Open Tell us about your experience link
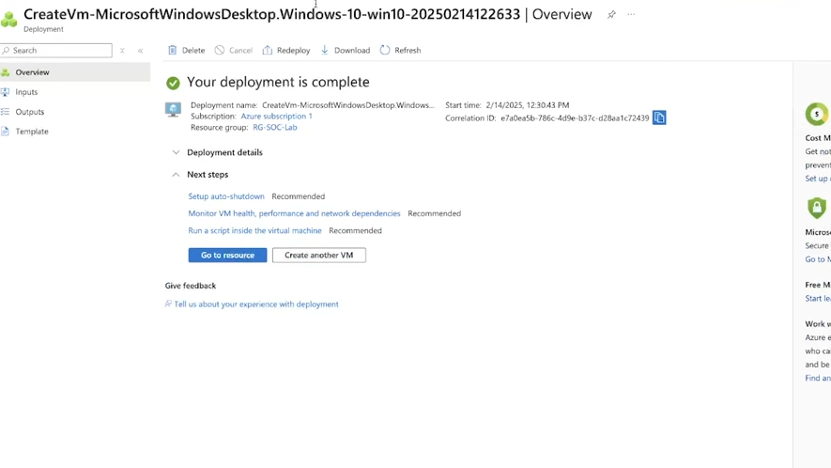This screenshot has width=831, height=468. coord(256,304)
